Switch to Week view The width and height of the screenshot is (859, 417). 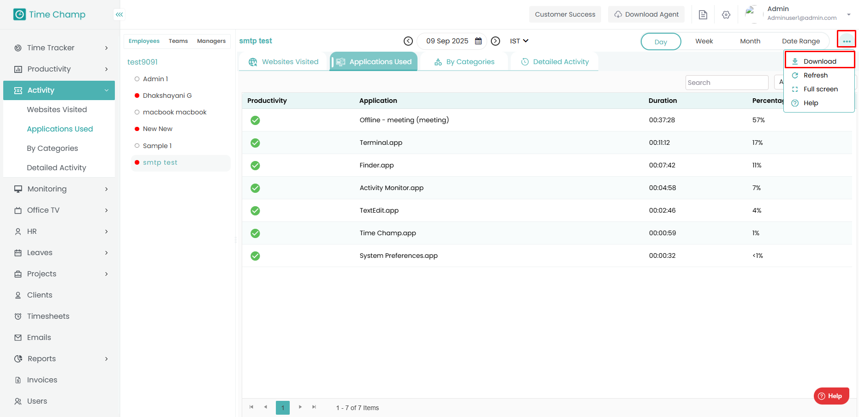pyautogui.click(x=704, y=41)
